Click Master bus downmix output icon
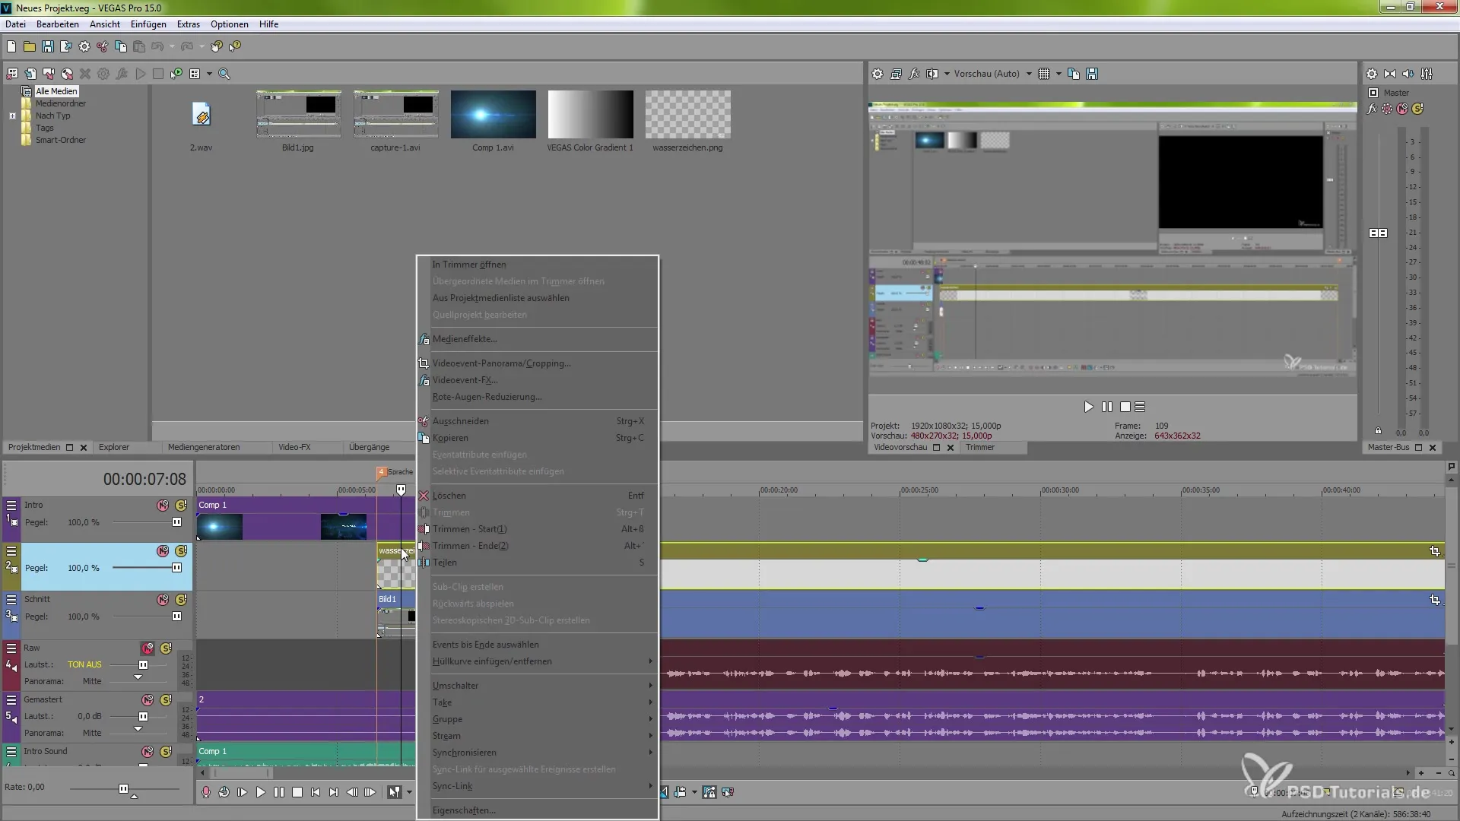1460x821 pixels. [x=1390, y=74]
